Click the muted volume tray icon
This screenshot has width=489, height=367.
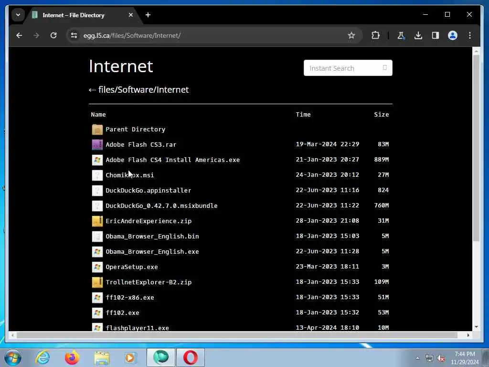point(441,358)
